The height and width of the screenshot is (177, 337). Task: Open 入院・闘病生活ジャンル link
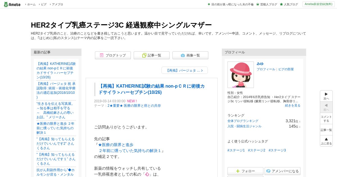click(244, 126)
